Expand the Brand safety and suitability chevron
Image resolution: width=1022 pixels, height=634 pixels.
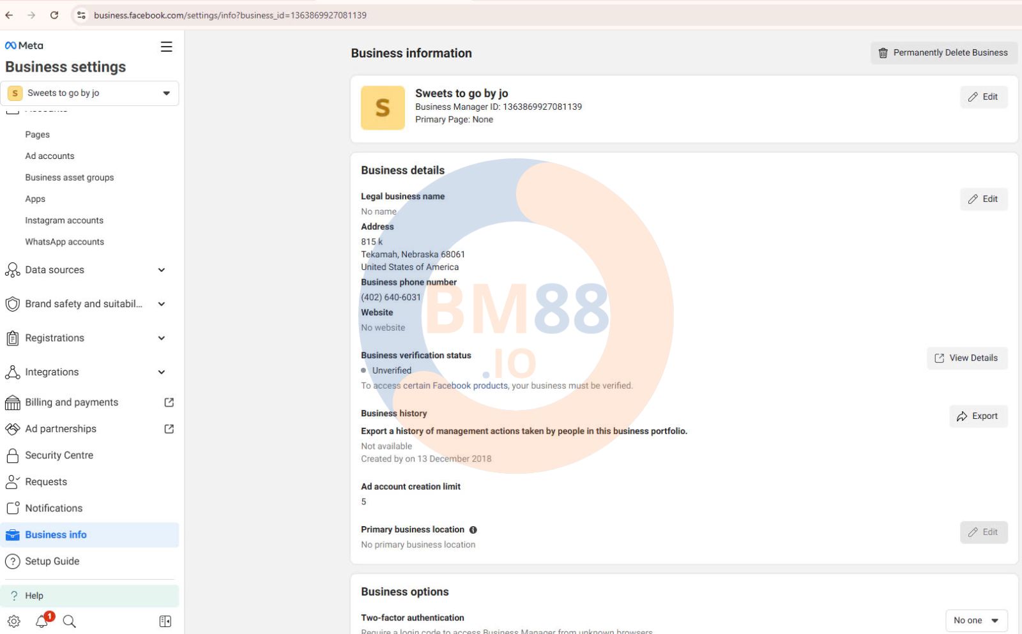click(162, 304)
